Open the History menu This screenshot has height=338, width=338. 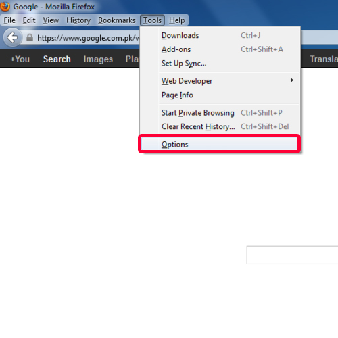[x=78, y=20]
